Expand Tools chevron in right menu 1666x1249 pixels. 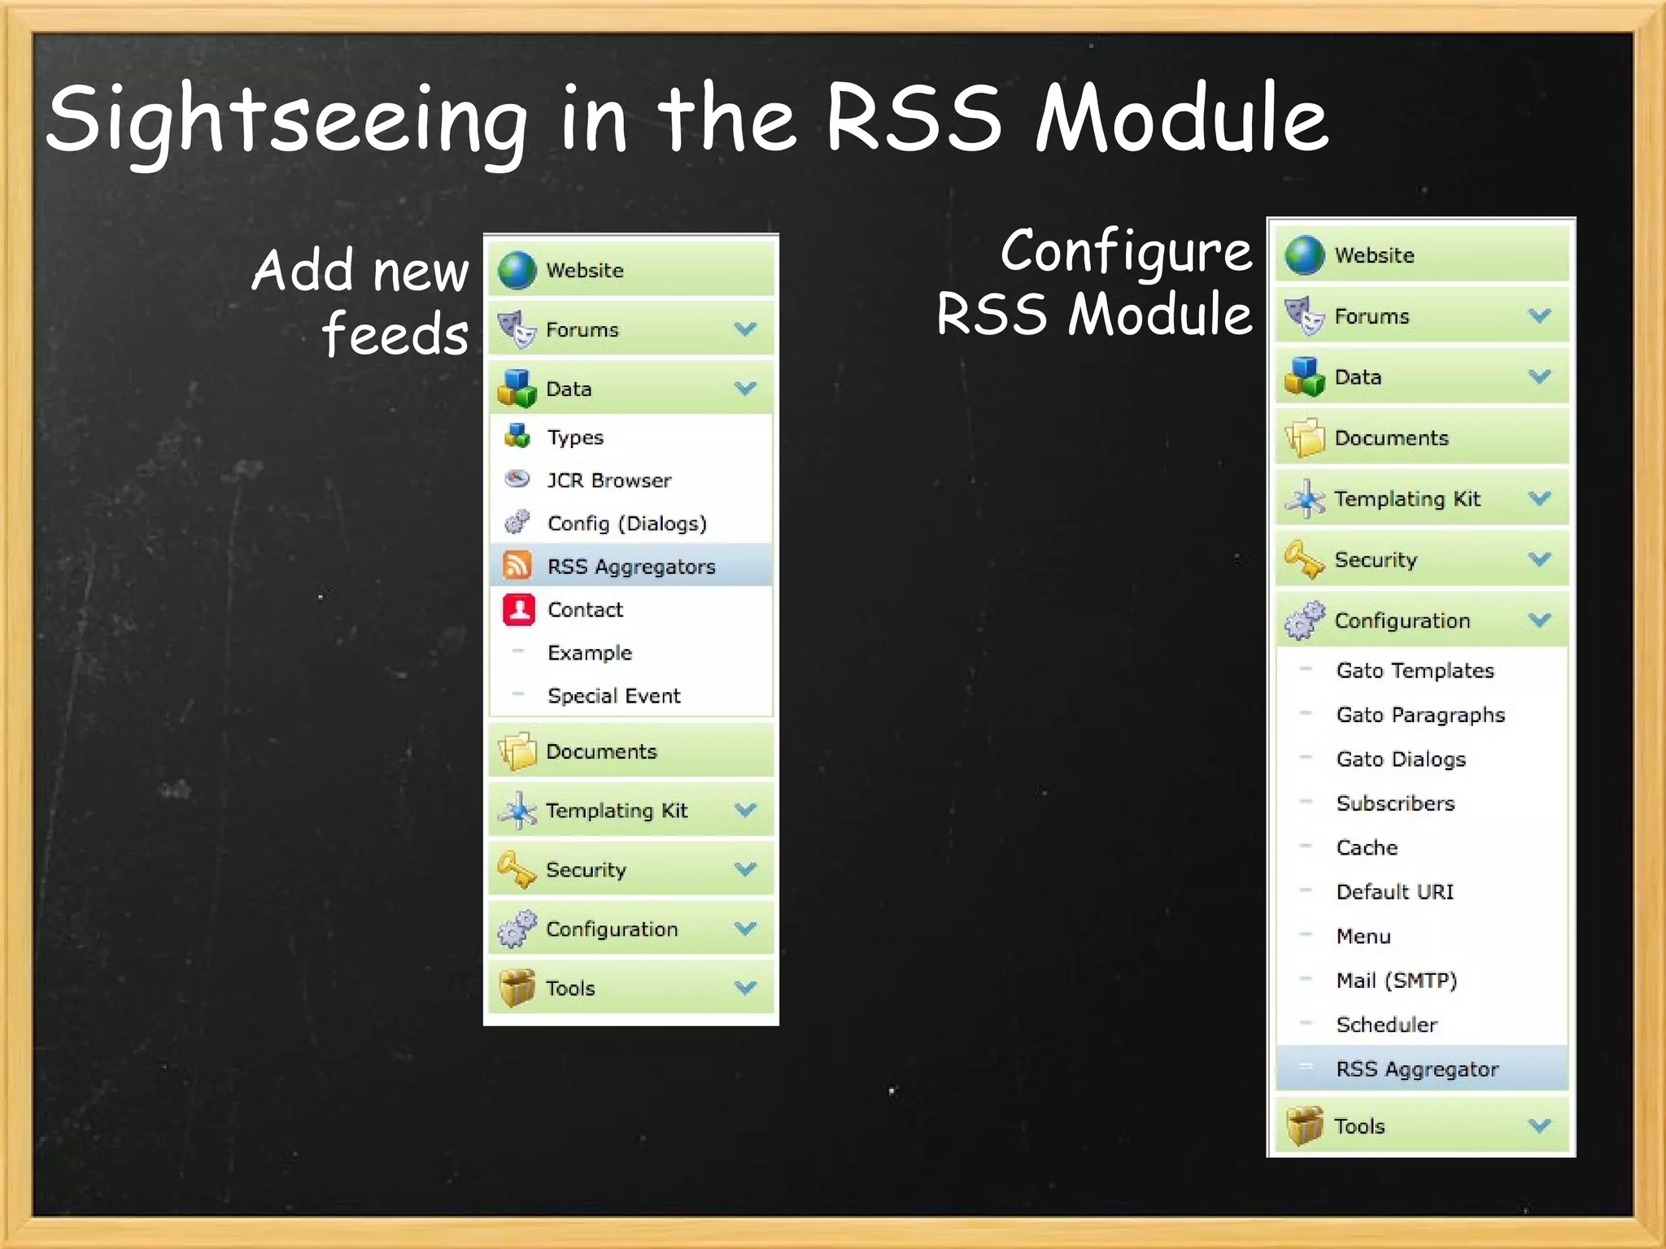click(x=1540, y=1126)
